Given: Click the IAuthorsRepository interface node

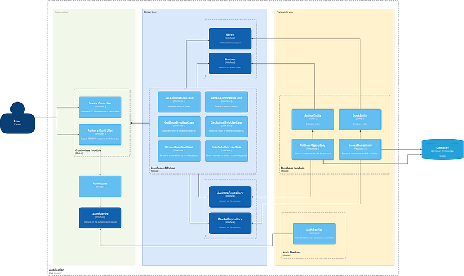Looking at the screenshot, I should pos(230,197).
